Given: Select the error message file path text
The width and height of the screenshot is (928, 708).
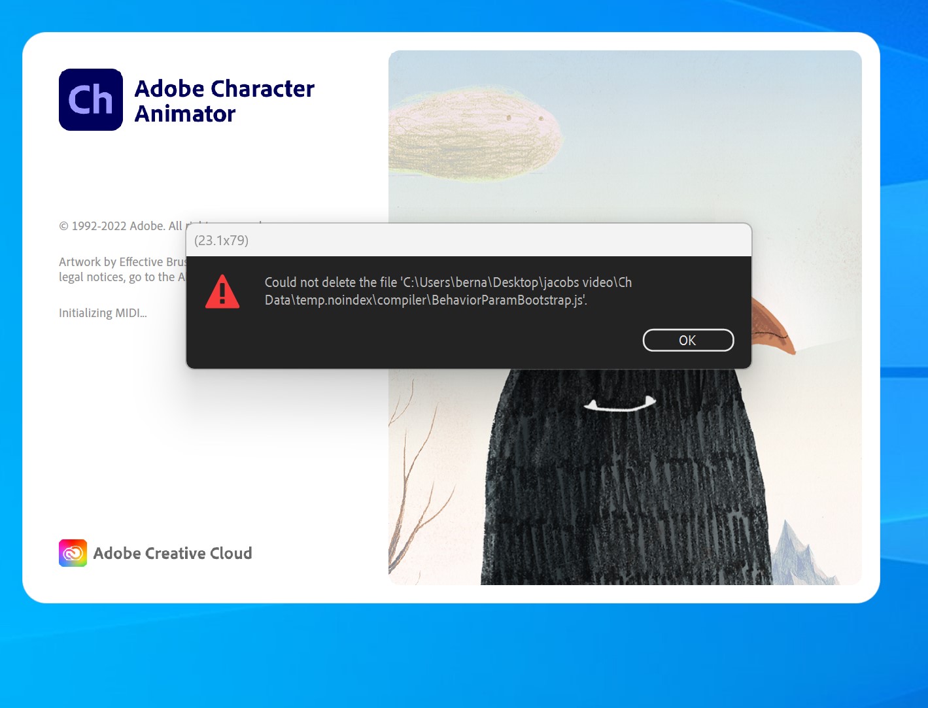Looking at the screenshot, I should (447, 292).
